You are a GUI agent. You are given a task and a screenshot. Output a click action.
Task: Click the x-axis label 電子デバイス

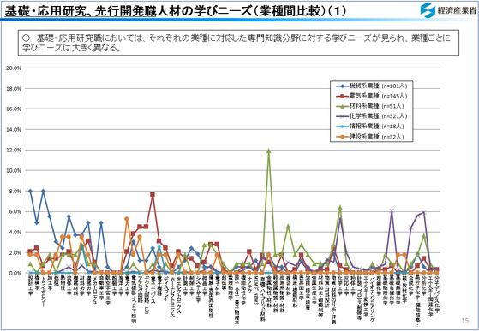(x=153, y=289)
